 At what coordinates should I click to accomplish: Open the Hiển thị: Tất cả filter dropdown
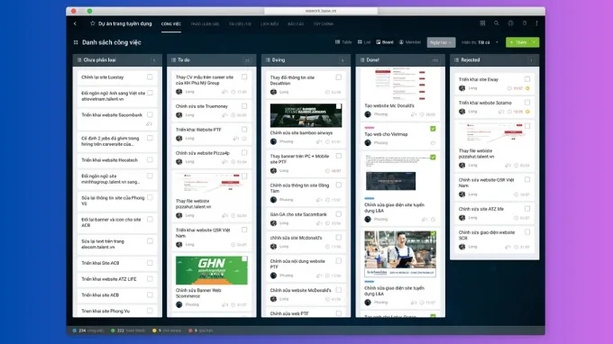point(480,42)
